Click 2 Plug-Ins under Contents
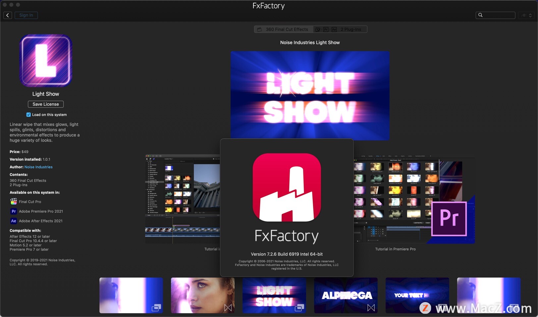This screenshot has height=317, width=538. tap(19, 185)
